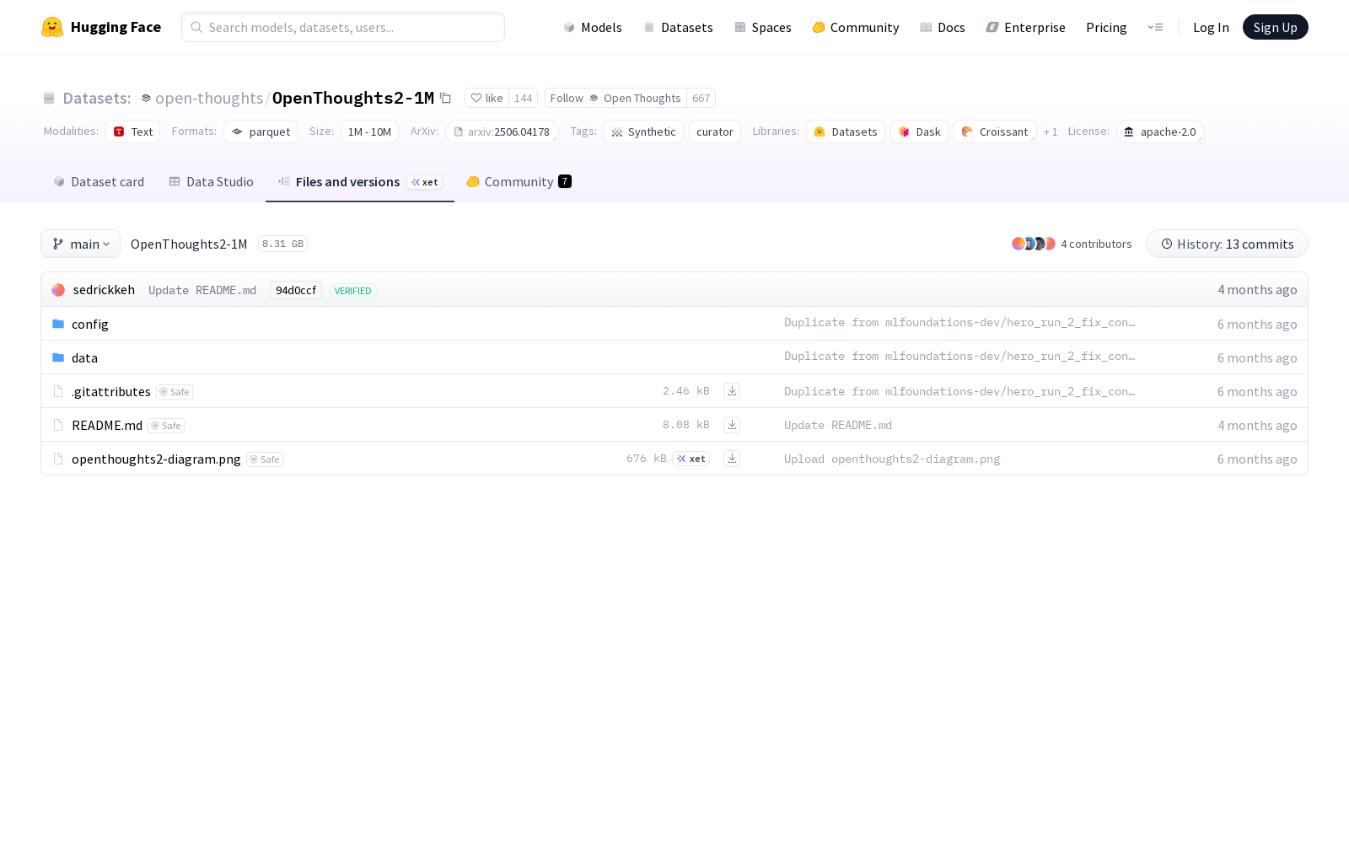Viewport: 1349px width, 843px height.
Task: Open the config folder name
Action: (x=90, y=324)
